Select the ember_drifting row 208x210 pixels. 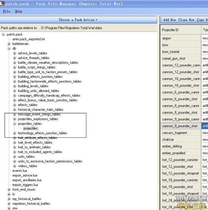[x=181, y=146]
